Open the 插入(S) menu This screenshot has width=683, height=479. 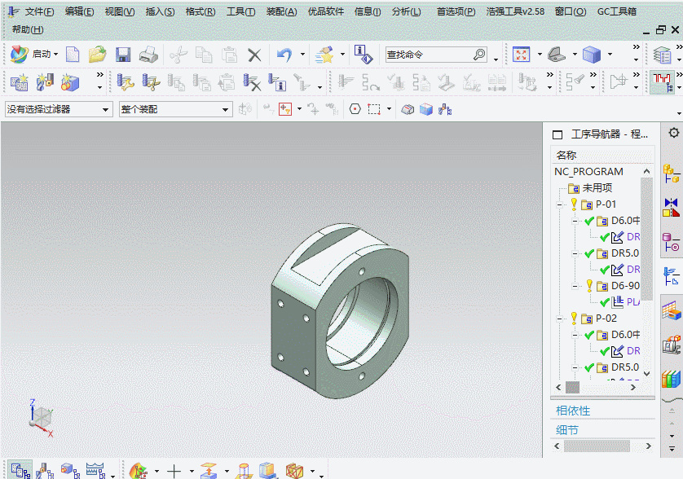(x=160, y=11)
